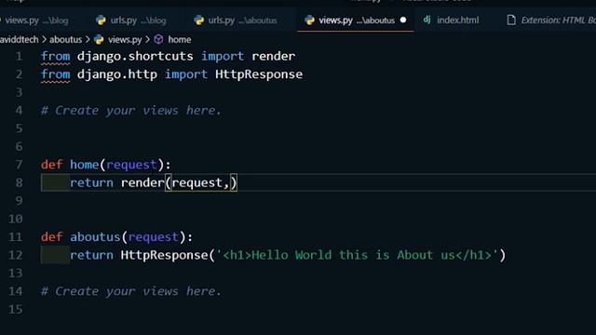Expand chevron after the aboutus breadcrumb
The image size is (596, 335).
[88, 39]
